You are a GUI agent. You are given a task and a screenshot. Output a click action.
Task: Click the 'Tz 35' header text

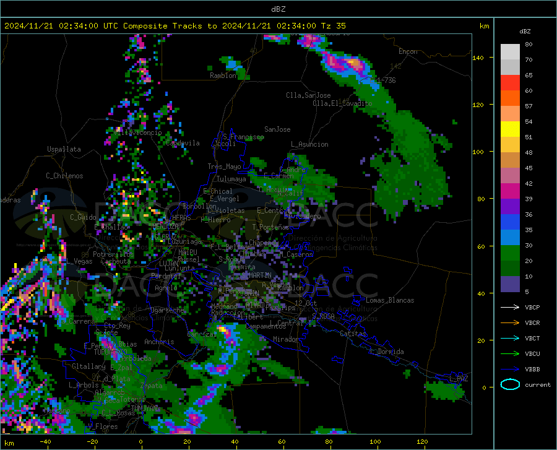pos(333,26)
